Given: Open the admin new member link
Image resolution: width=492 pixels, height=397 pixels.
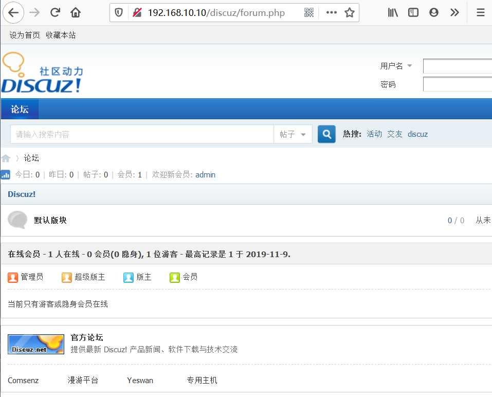Looking at the screenshot, I should click(x=205, y=174).
